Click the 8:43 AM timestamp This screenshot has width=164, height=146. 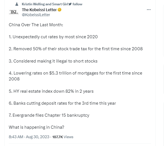tap(16, 137)
